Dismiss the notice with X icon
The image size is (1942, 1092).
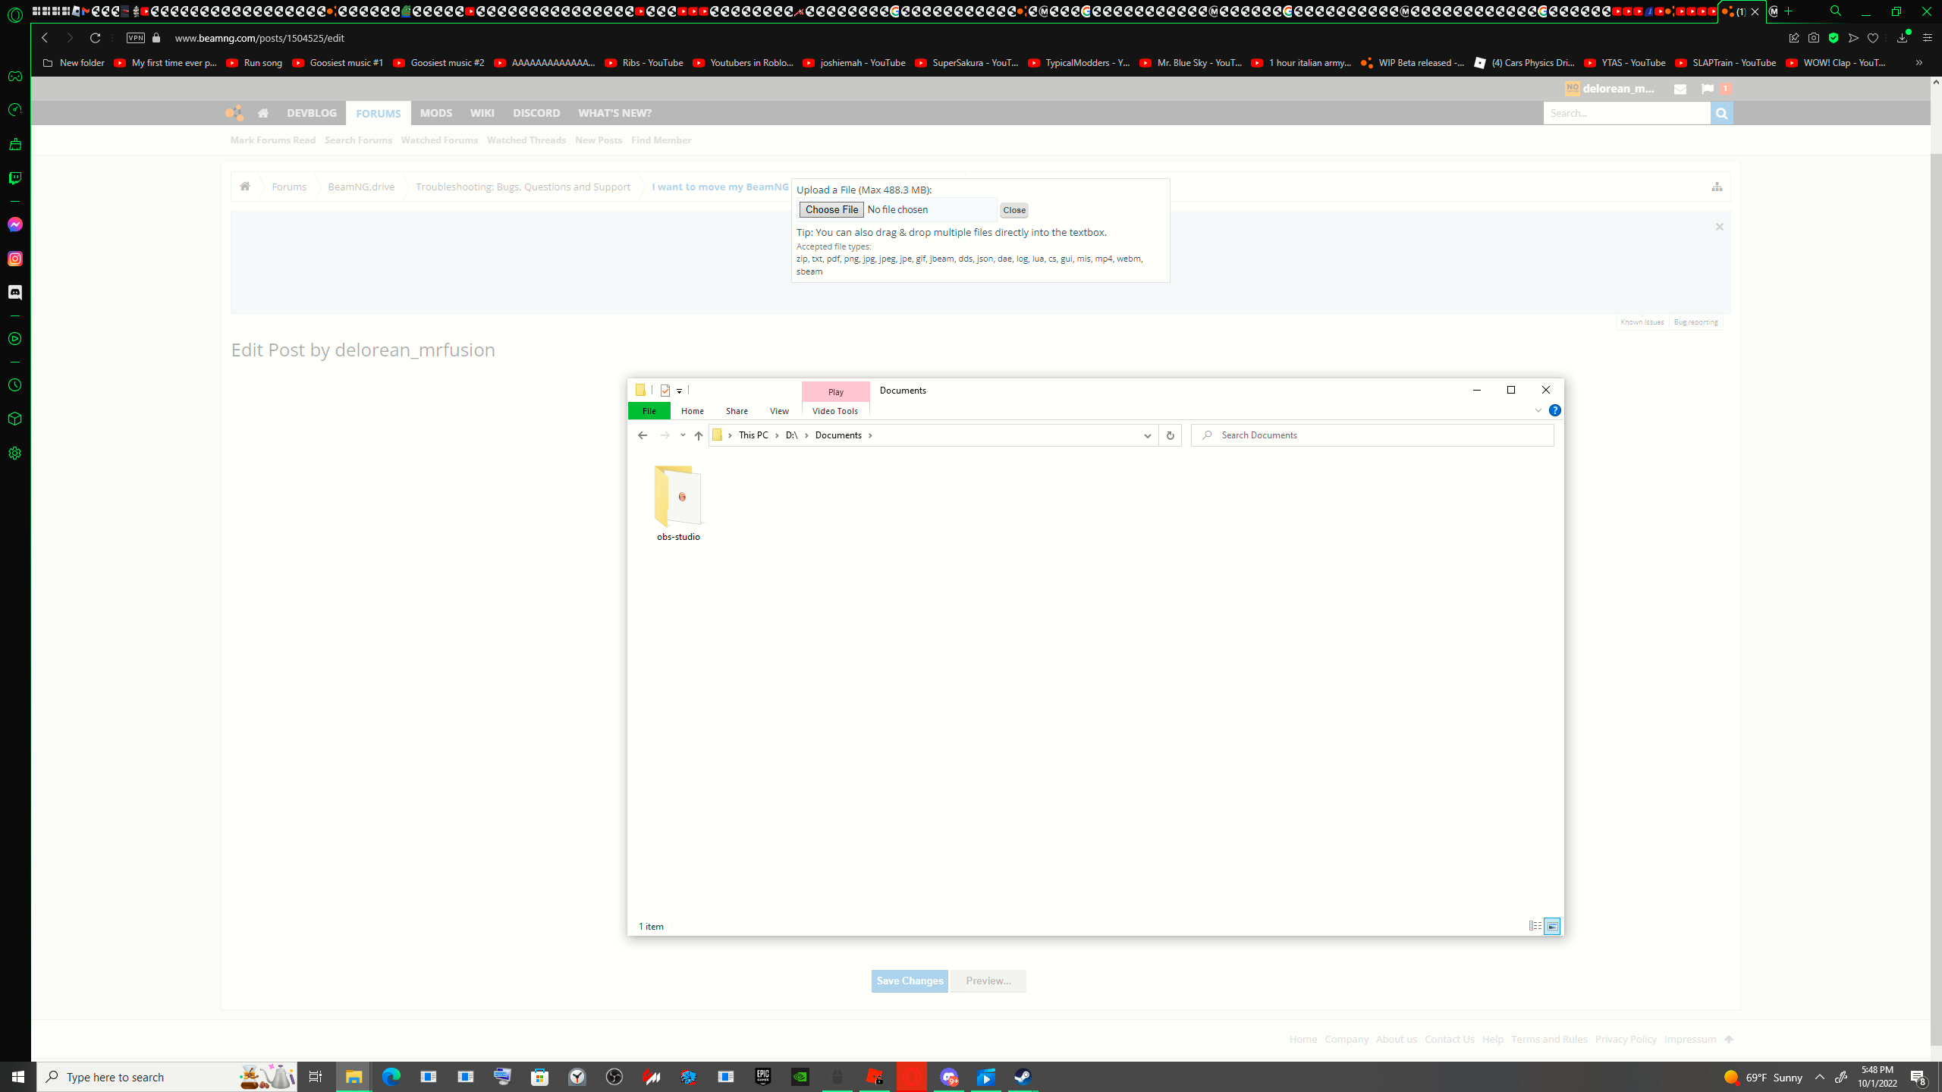pyautogui.click(x=1720, y=227)
